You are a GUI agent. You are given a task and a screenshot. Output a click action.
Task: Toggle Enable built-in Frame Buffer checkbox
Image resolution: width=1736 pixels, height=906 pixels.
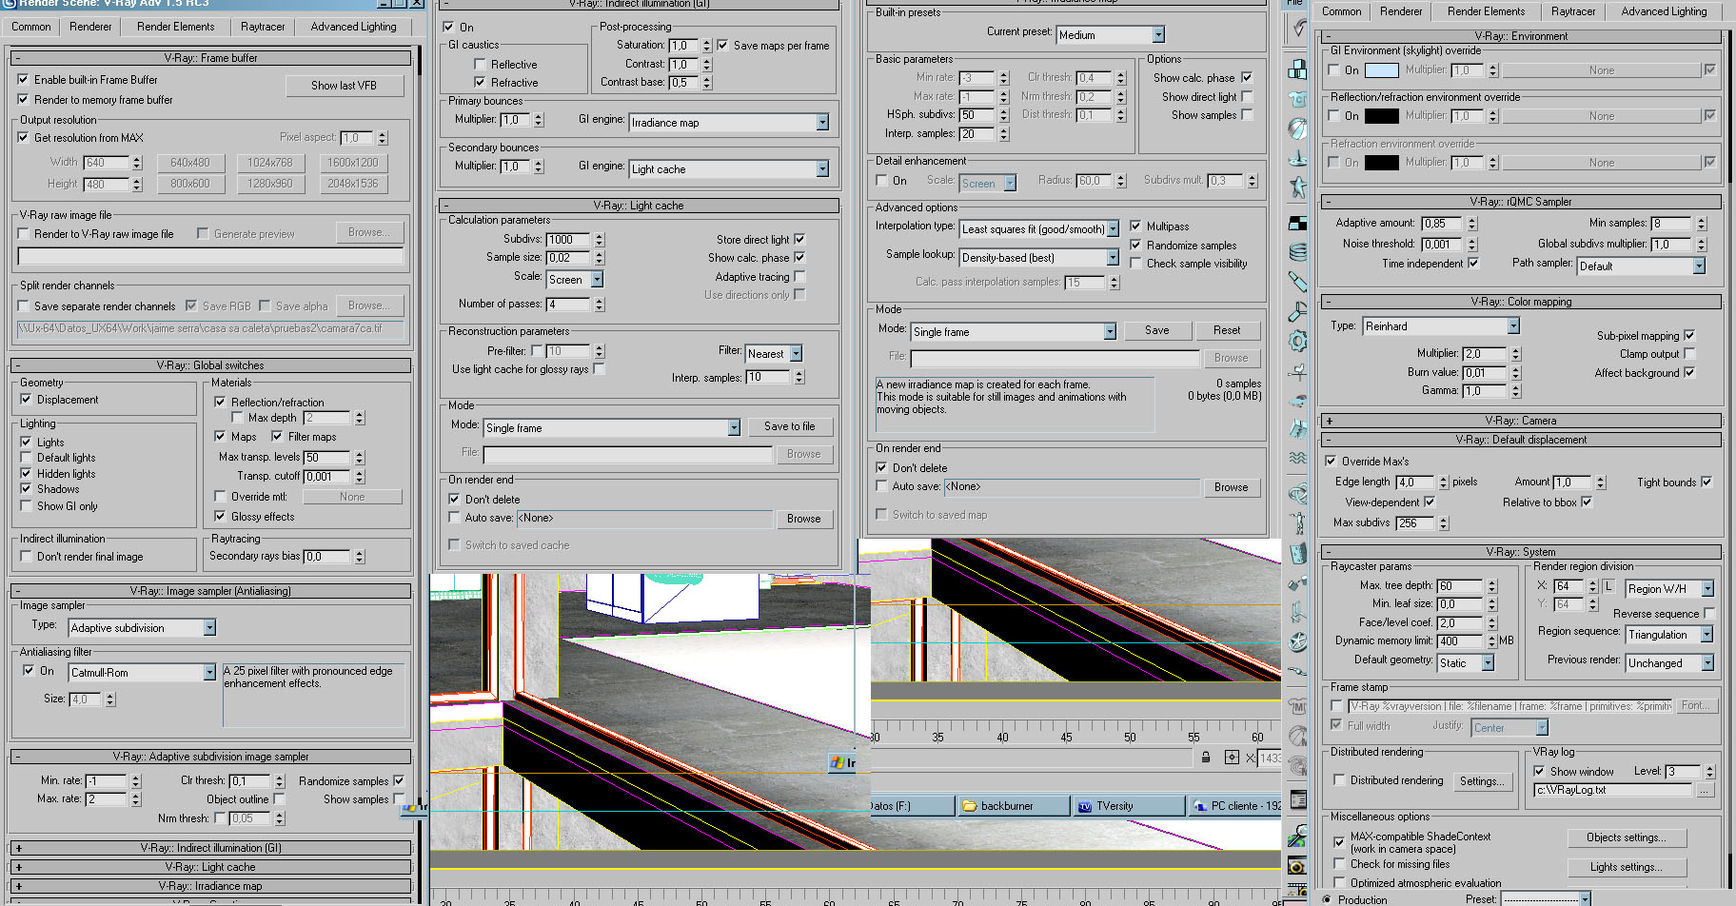coord(23,80)
